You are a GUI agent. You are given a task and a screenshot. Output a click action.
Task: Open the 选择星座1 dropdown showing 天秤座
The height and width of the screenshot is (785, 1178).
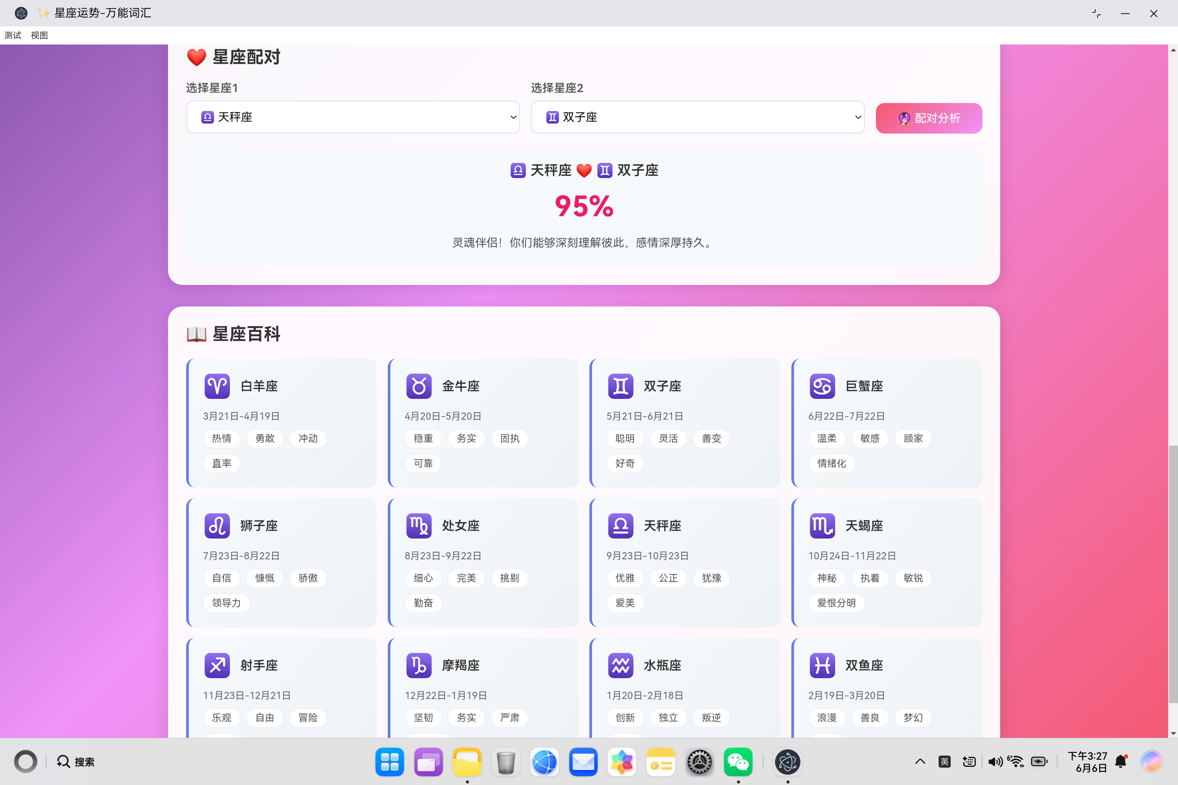[x=353, y=117]
